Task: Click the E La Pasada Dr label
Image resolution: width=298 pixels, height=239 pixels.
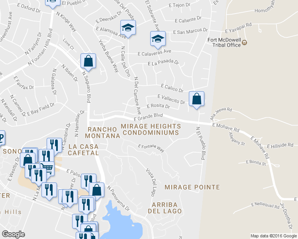Action: tap(163, 62)
